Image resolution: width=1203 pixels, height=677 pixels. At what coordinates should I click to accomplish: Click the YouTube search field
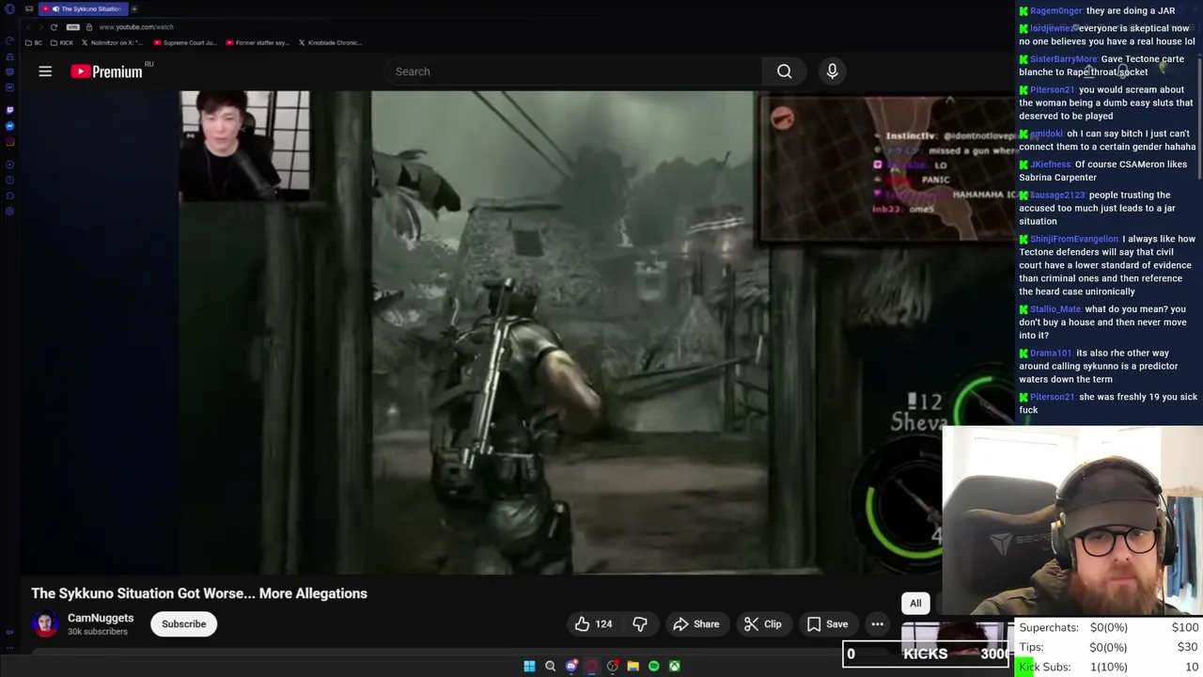tap(573, 71)
